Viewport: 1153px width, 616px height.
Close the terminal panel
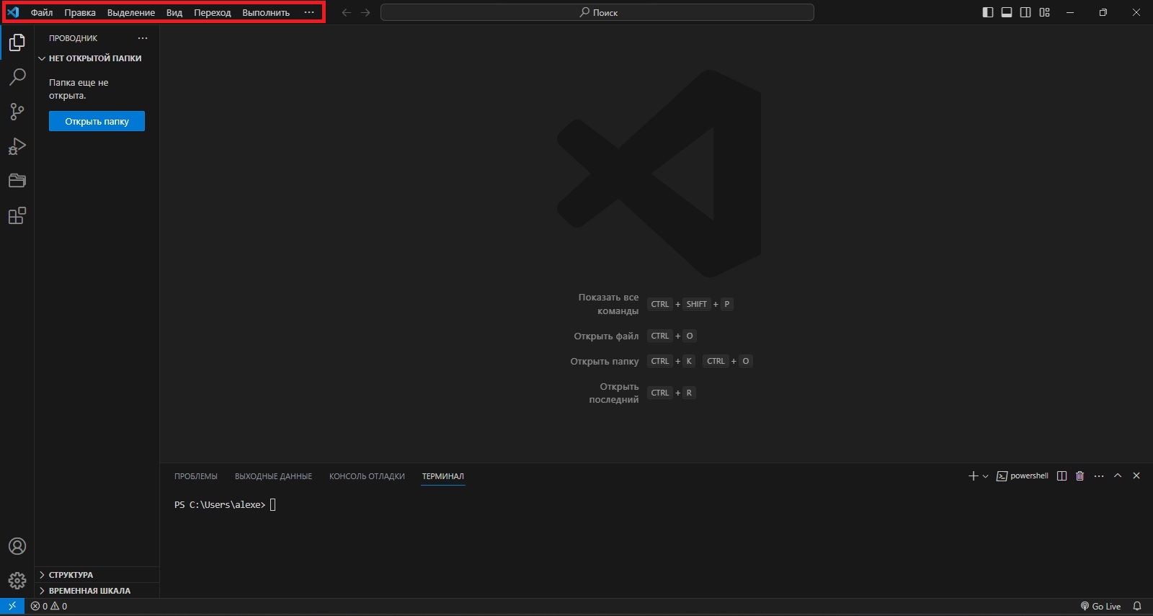point(1136,476)
